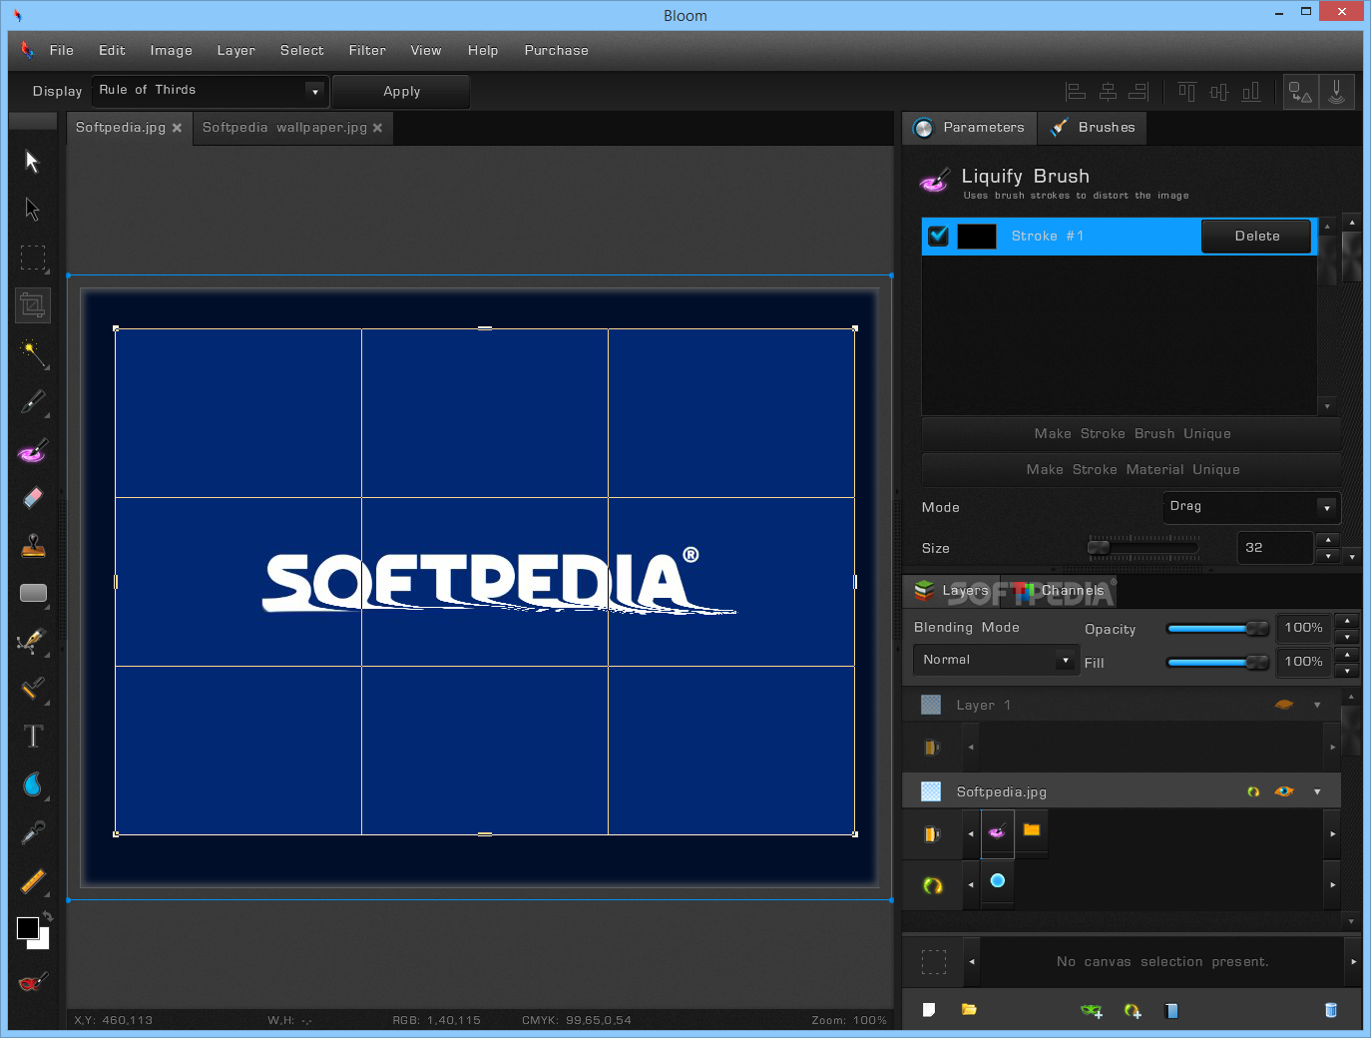The height and width of the screenshot is (1038, 1371).
Task: Align horizontal centers icon in top toolbar
Action: [1108, 92]
